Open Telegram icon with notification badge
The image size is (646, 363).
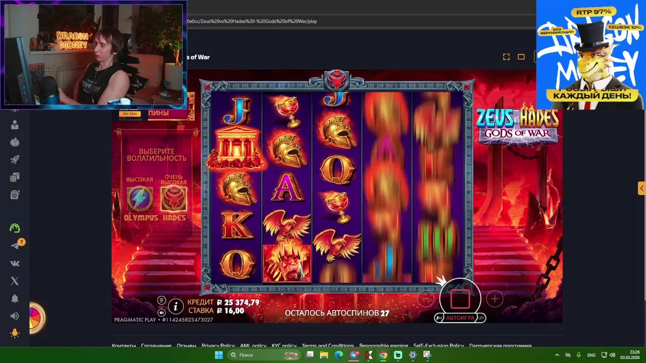[x=16, y=245]
